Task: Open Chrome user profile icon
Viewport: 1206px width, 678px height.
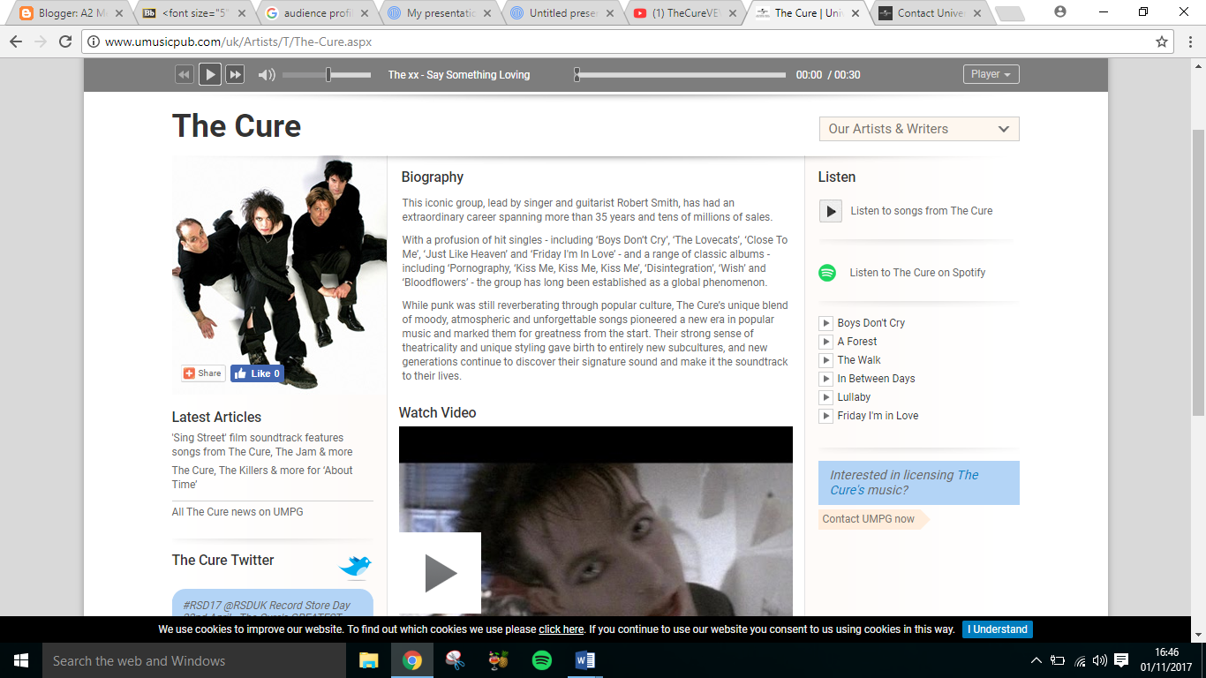Action: 1060,11
